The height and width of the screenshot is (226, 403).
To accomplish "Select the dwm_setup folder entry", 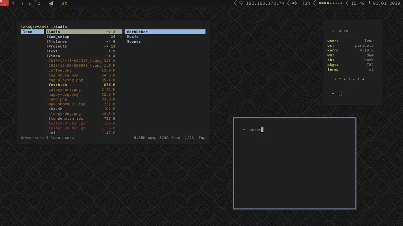I will (59, 37).
